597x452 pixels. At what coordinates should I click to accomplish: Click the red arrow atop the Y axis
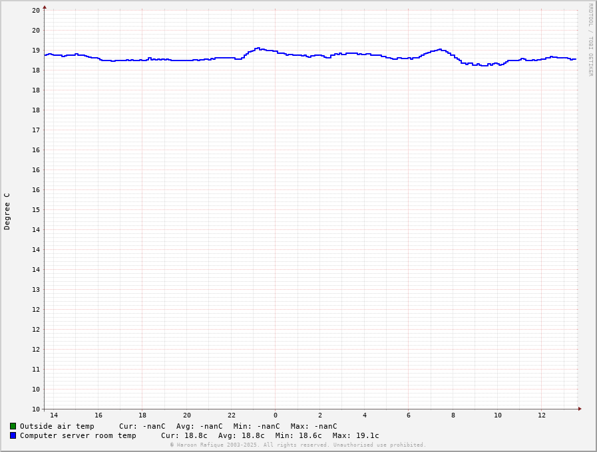click(x=45, y=7)
